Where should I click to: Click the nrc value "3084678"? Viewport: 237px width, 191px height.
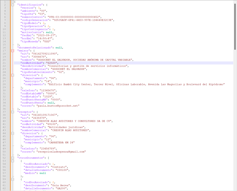(39, 57)
